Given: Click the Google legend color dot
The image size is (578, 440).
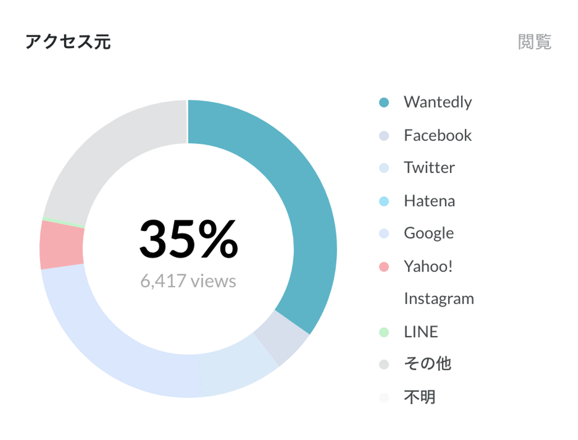Looking at the screenshot, I should [384, 233].
